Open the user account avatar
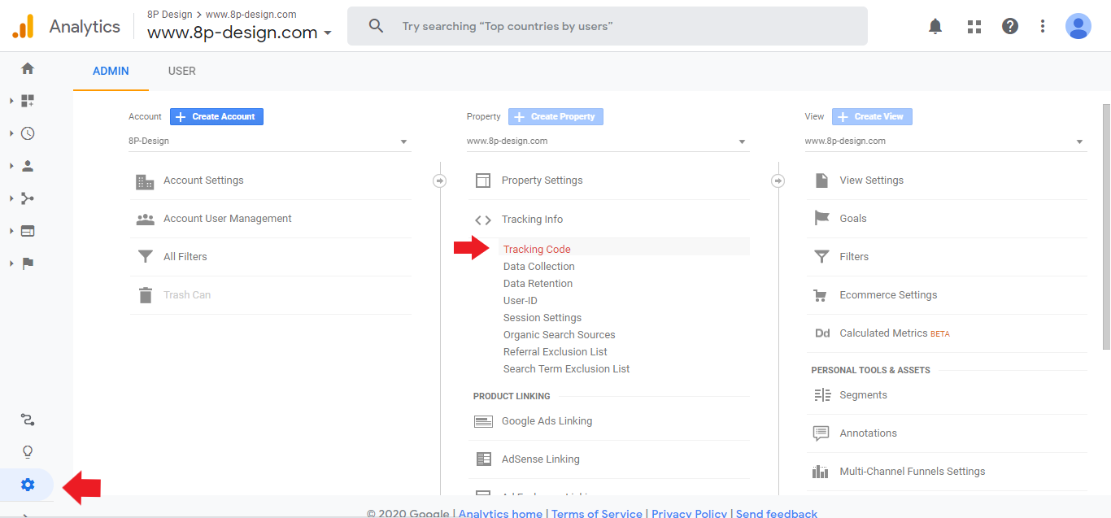 coord(1078,26)
